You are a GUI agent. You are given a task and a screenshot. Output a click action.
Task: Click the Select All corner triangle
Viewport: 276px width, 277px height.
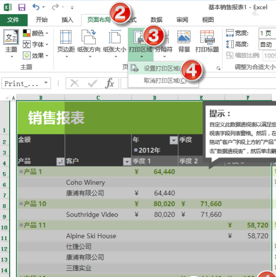tap(6, 98)
